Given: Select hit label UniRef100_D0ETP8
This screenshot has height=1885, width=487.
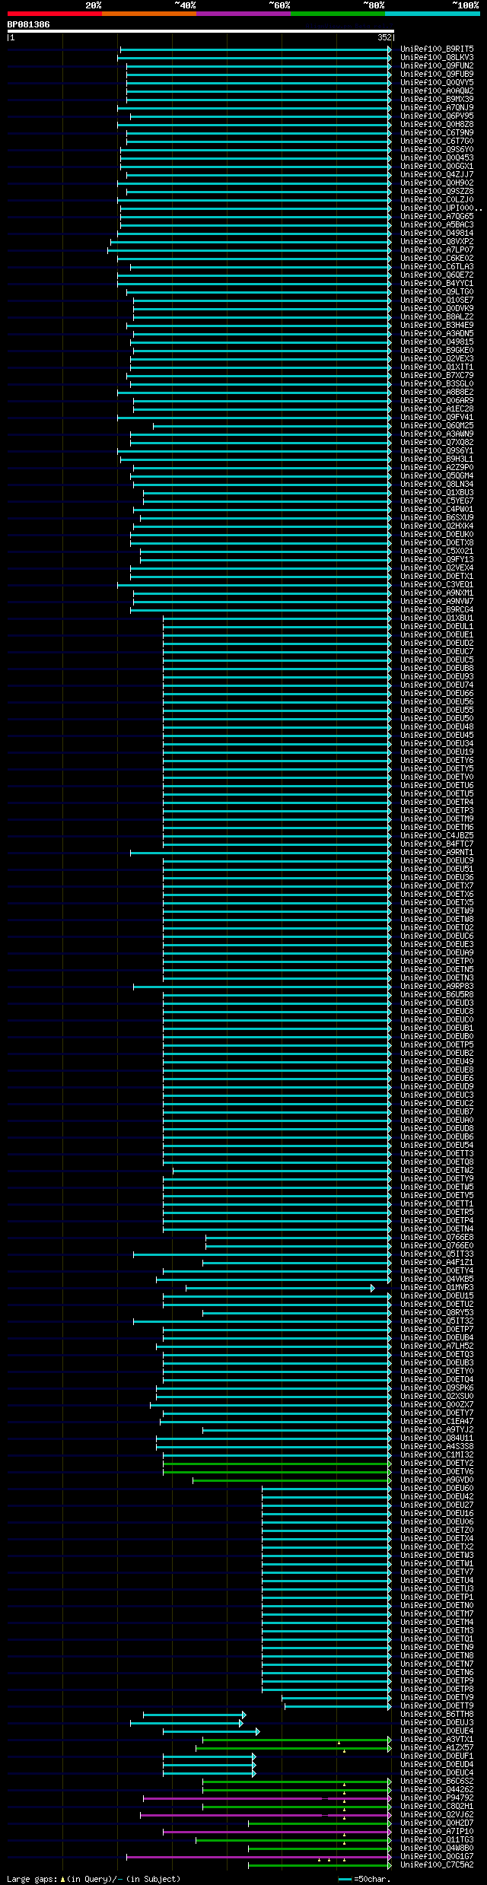Looking at the screenshot, I should [x=437, y=1689].
